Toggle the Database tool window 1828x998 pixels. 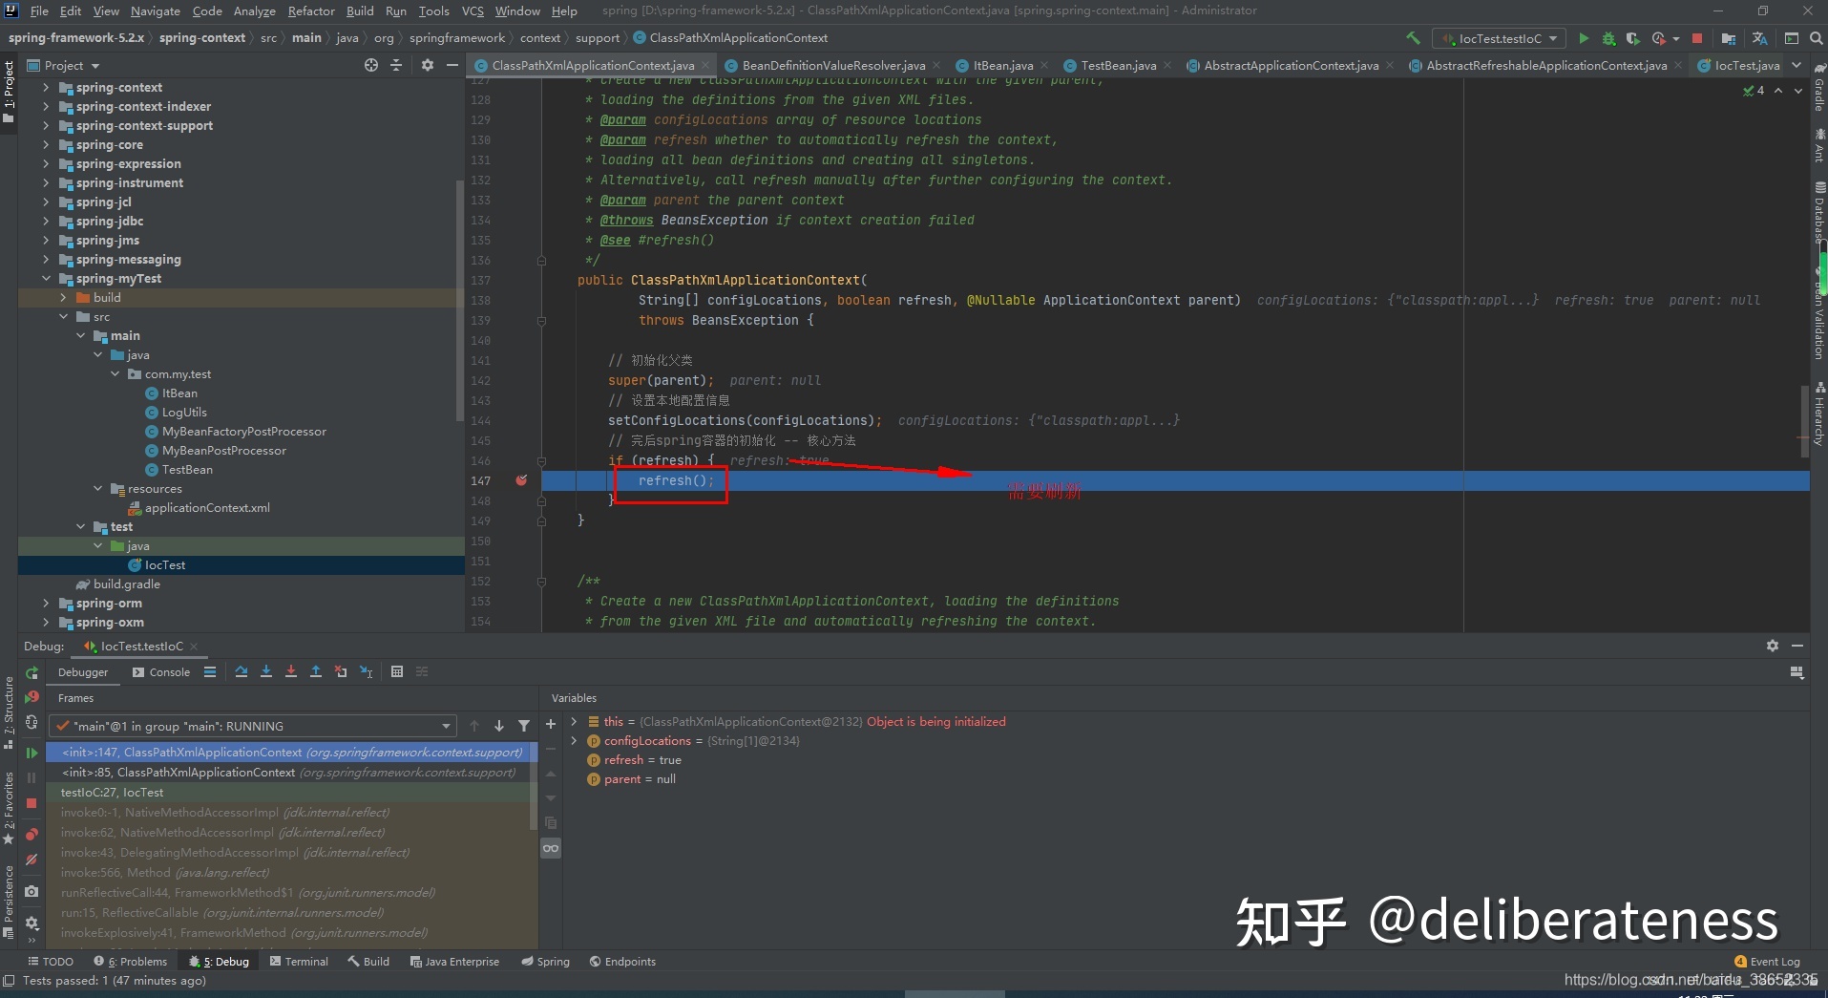[1818, 212]
